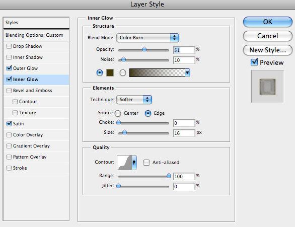Click the New Style... button
Screen dimensions: 295x227
click(267, 50)
